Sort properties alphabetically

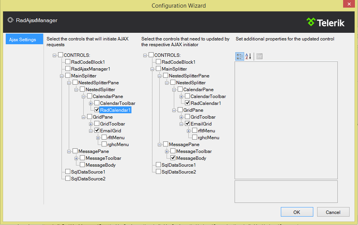click(248, 56)
